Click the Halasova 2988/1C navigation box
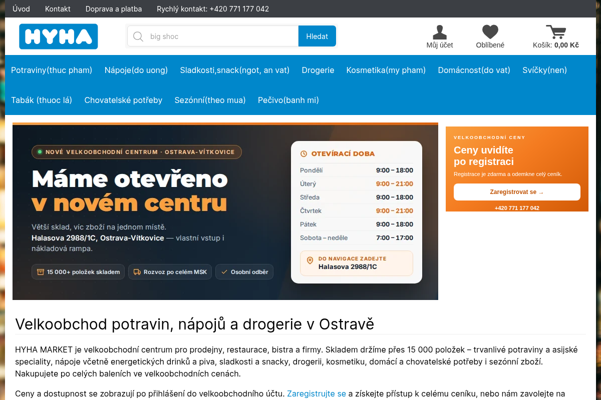601x400 pixels. (x=357, y=263)
